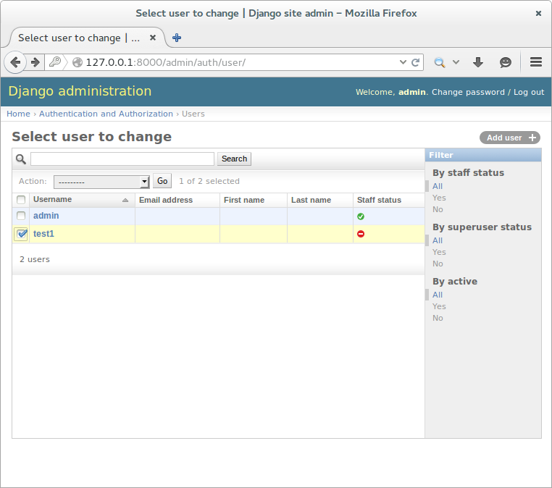This screenshot has height=488, width=552.
Task: Click Change password link
Action: [468, 92]
